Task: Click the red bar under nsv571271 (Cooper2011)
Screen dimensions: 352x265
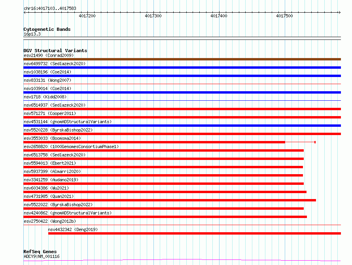Action: click(x=182, y=117)
